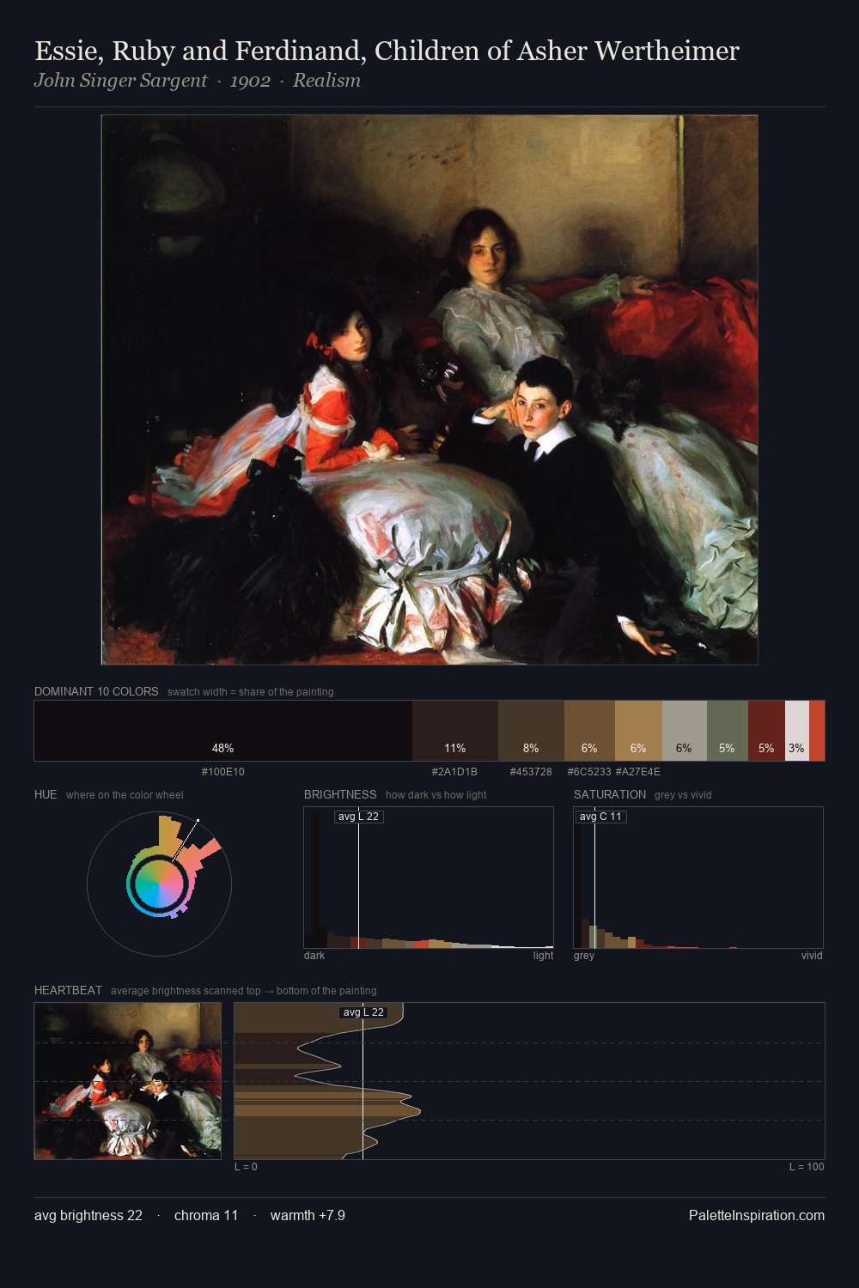Pick the 6% tan #A27E4E swatch
The image size is (859, 1288).
[x=638, y=731]
